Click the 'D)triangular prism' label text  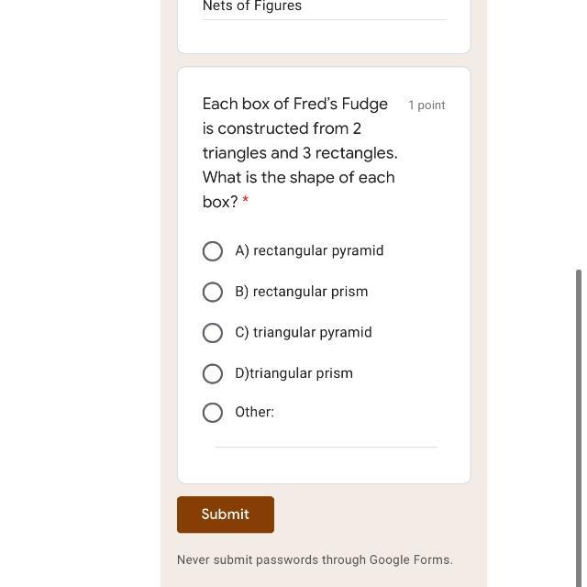pos(293,373)
